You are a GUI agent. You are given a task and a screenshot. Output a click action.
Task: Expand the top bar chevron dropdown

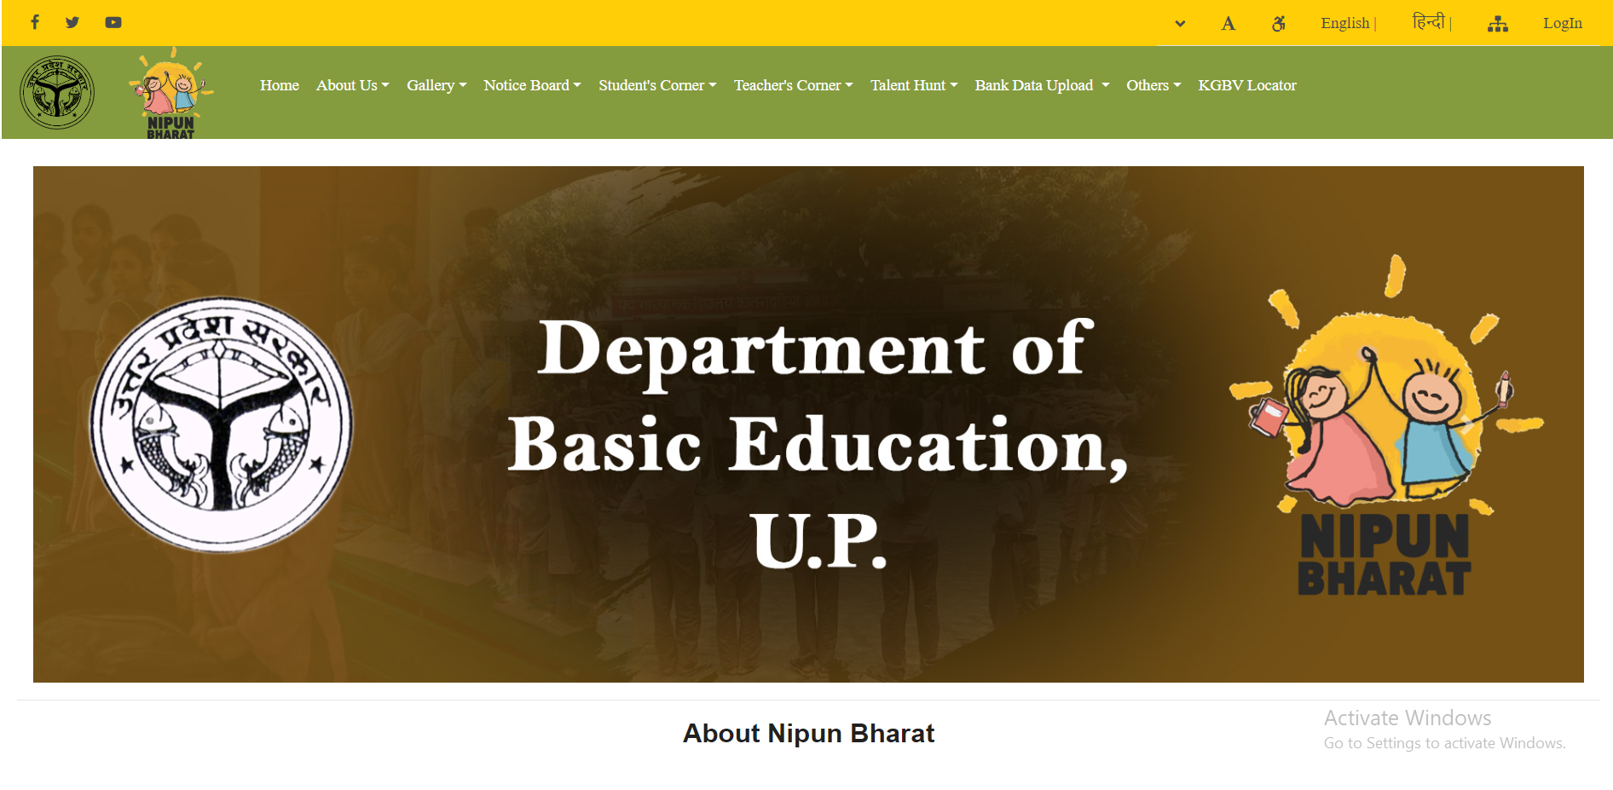(1180, 24)
